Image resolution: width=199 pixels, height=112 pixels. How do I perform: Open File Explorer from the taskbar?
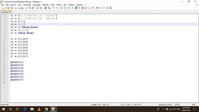click(x=32, y=109)
